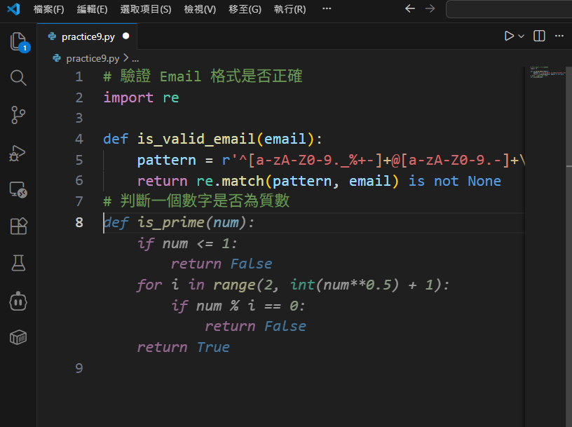Open the 檔案(F) menu
The width and height of the screenshot is (572, 427).
[48, 9]
